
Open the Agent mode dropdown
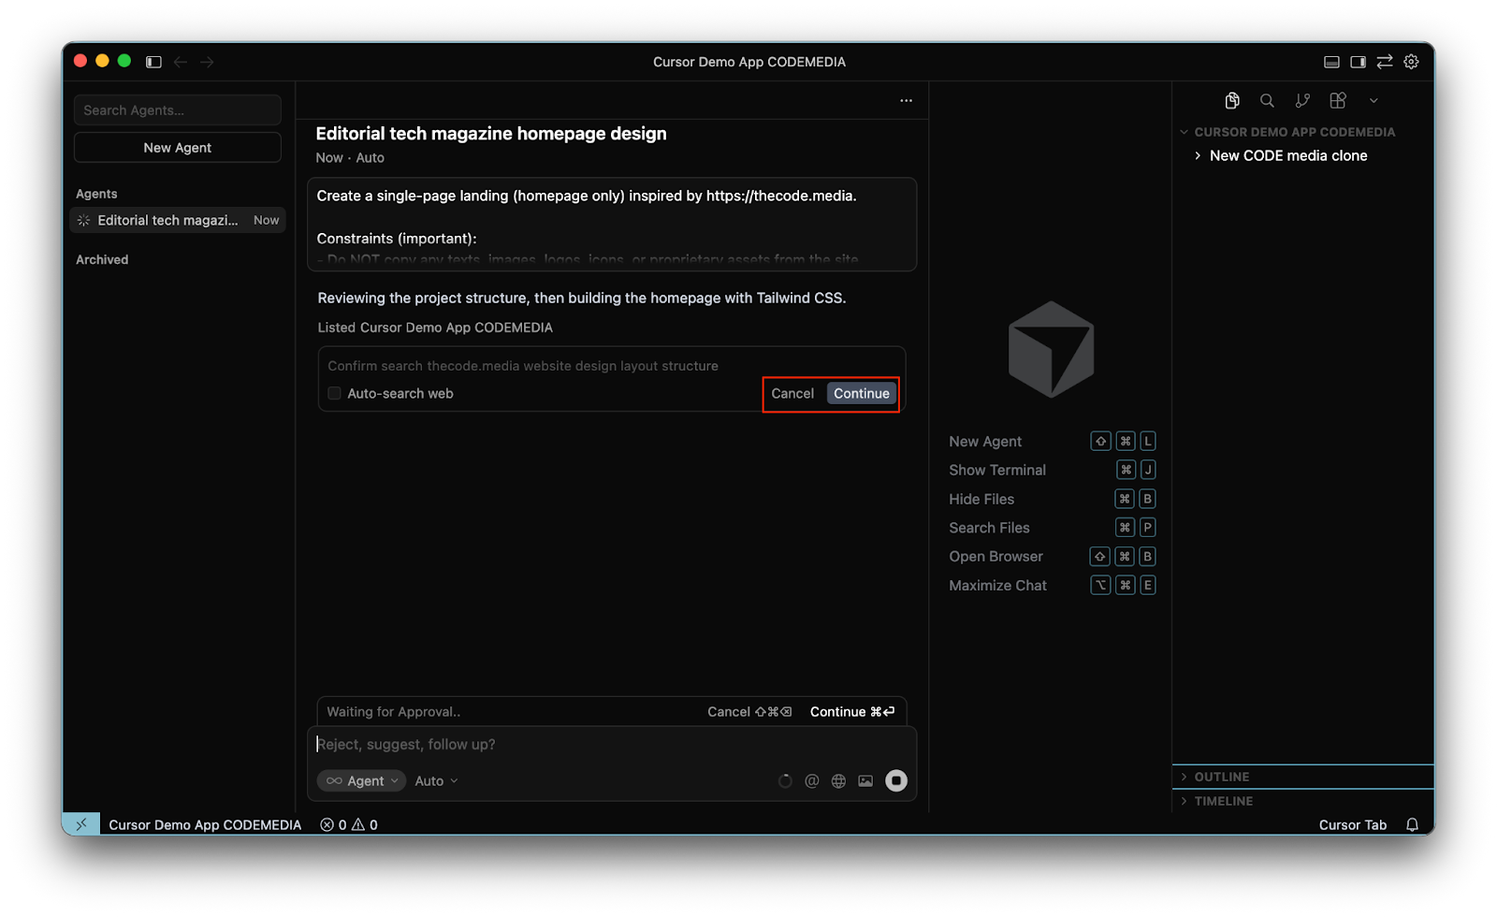coord(361,780)
